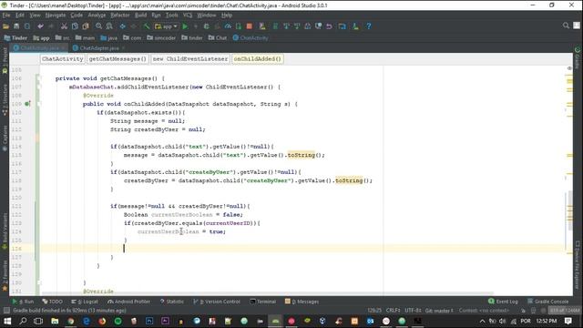Open the UTF-8 encoding selector
The image size is (583, 328).
click(413, 310)
